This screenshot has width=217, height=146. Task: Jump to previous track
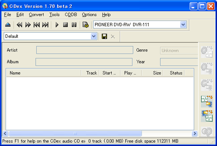37,25
